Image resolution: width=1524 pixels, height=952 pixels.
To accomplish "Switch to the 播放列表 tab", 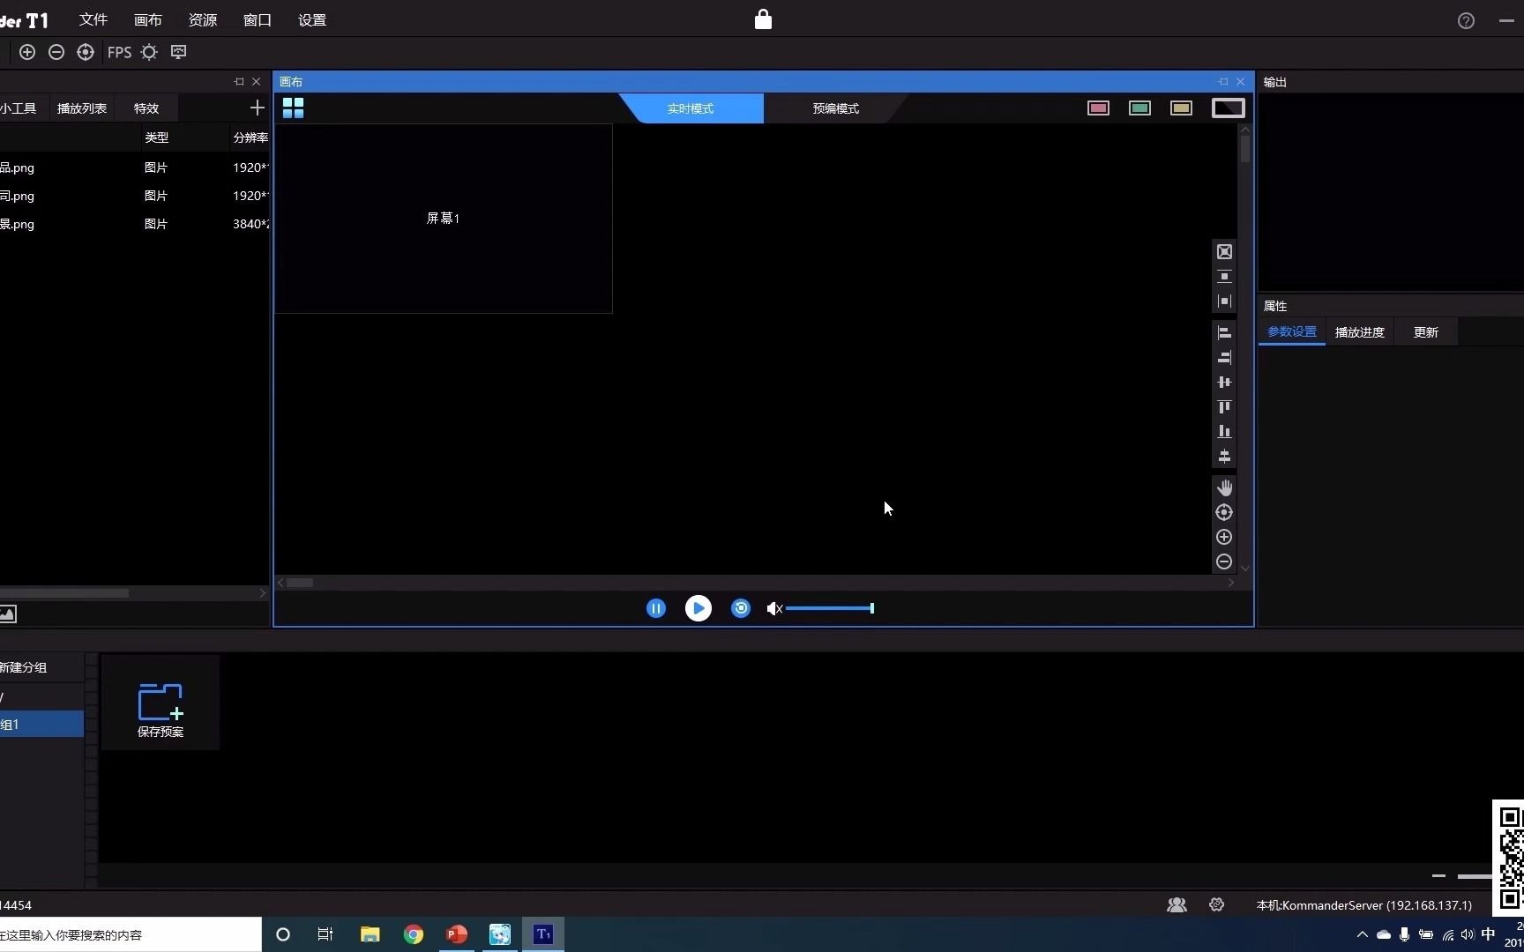I will click(82, 108).
